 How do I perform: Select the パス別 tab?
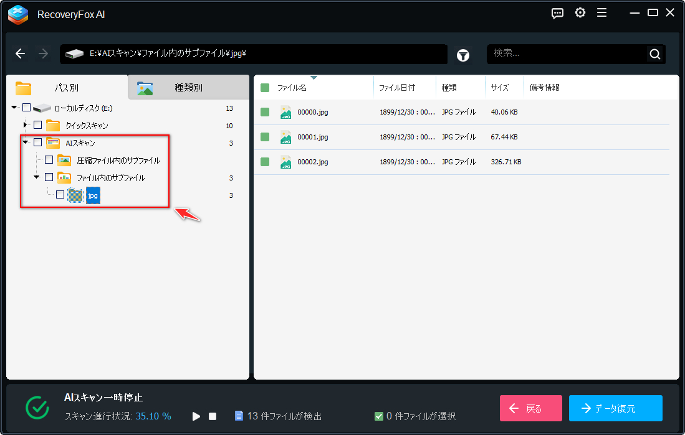point(67,87)
